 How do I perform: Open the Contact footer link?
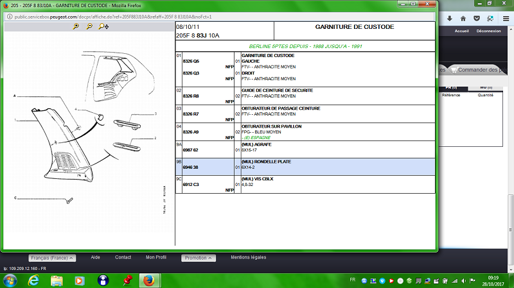pos(123,257)
